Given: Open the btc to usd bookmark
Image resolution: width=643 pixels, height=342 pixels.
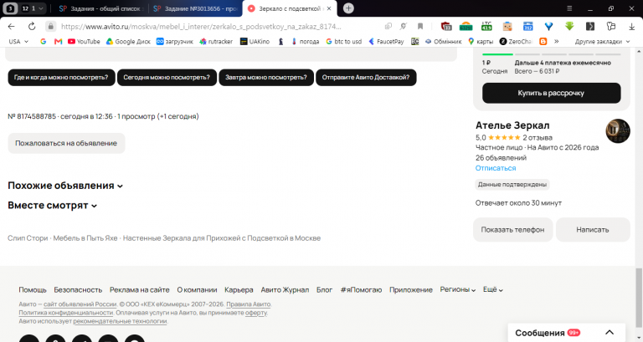Looking at the screenshot, I should 343,41.
